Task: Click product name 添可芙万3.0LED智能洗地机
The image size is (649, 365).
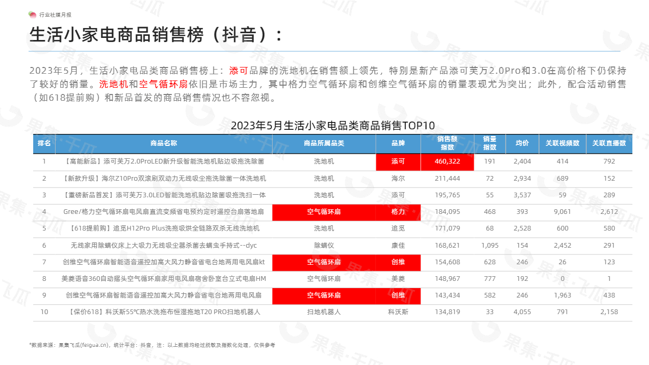Action: pos(164,195)
